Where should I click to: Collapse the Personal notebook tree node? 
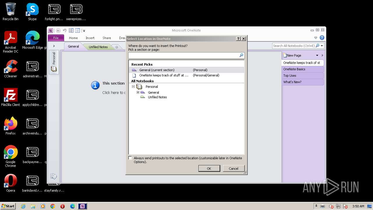133,87
